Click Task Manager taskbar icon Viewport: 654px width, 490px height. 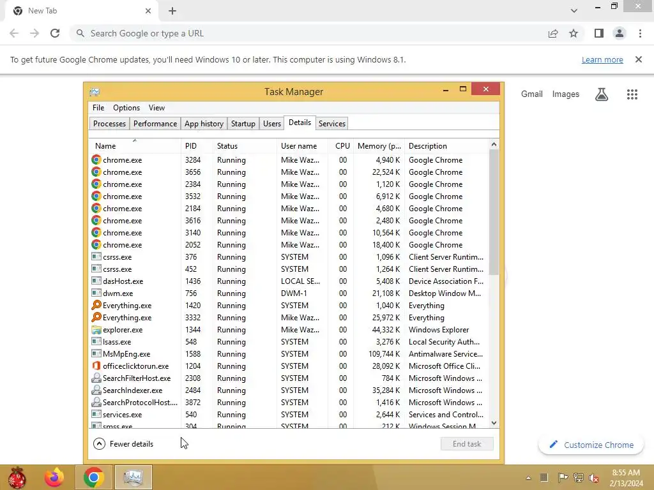pos(133,477)
